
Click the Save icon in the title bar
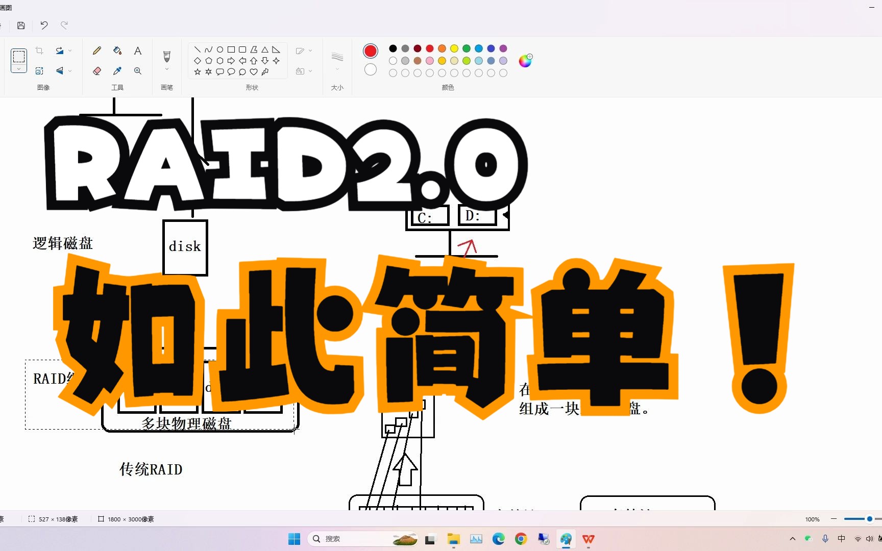(21, 26)
